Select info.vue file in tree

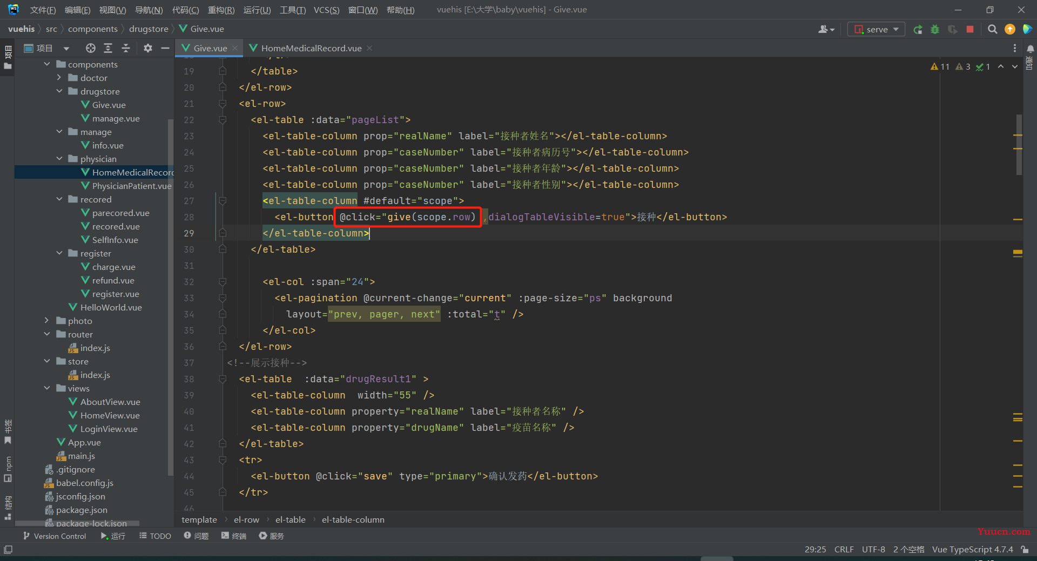107,145
